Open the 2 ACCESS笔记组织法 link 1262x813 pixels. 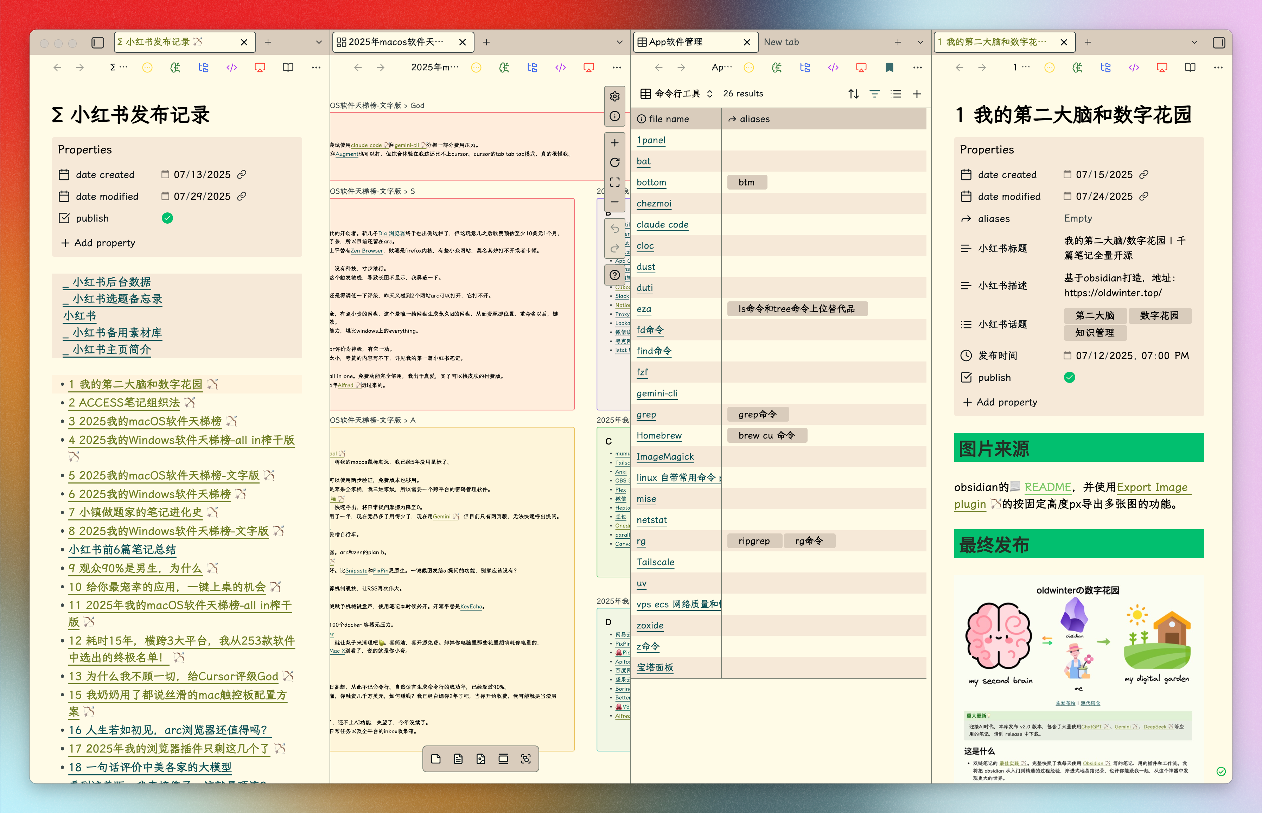click(x=124, y=403)
